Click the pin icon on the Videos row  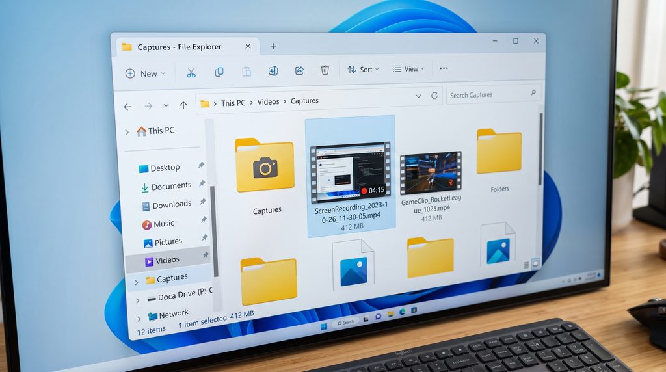tap(206, 255)
